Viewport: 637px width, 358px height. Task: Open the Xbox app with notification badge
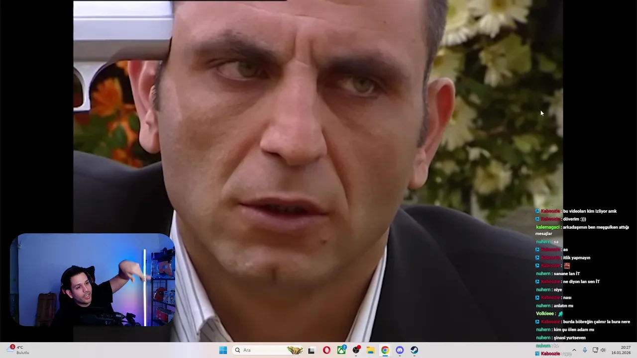click(x=341, y=350)
